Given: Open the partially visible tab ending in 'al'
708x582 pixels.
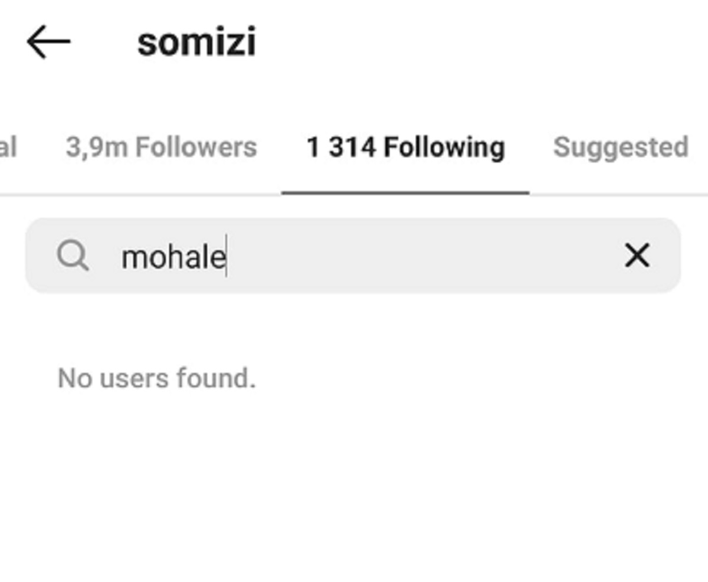Looking at the screenshot, I should pos(8,147).
